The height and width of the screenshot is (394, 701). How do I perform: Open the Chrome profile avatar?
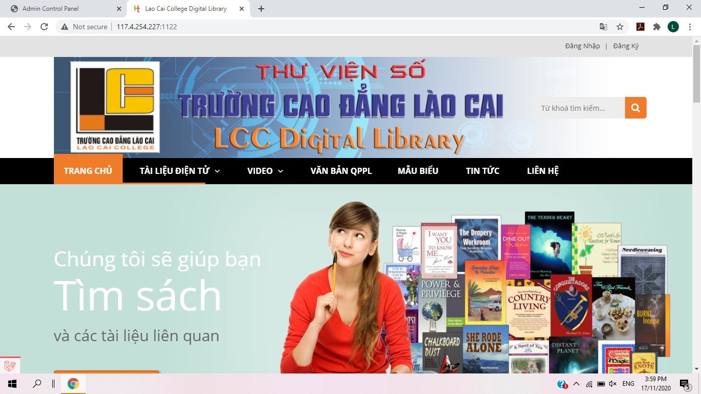pyautogui.click(x=673, y=27)
